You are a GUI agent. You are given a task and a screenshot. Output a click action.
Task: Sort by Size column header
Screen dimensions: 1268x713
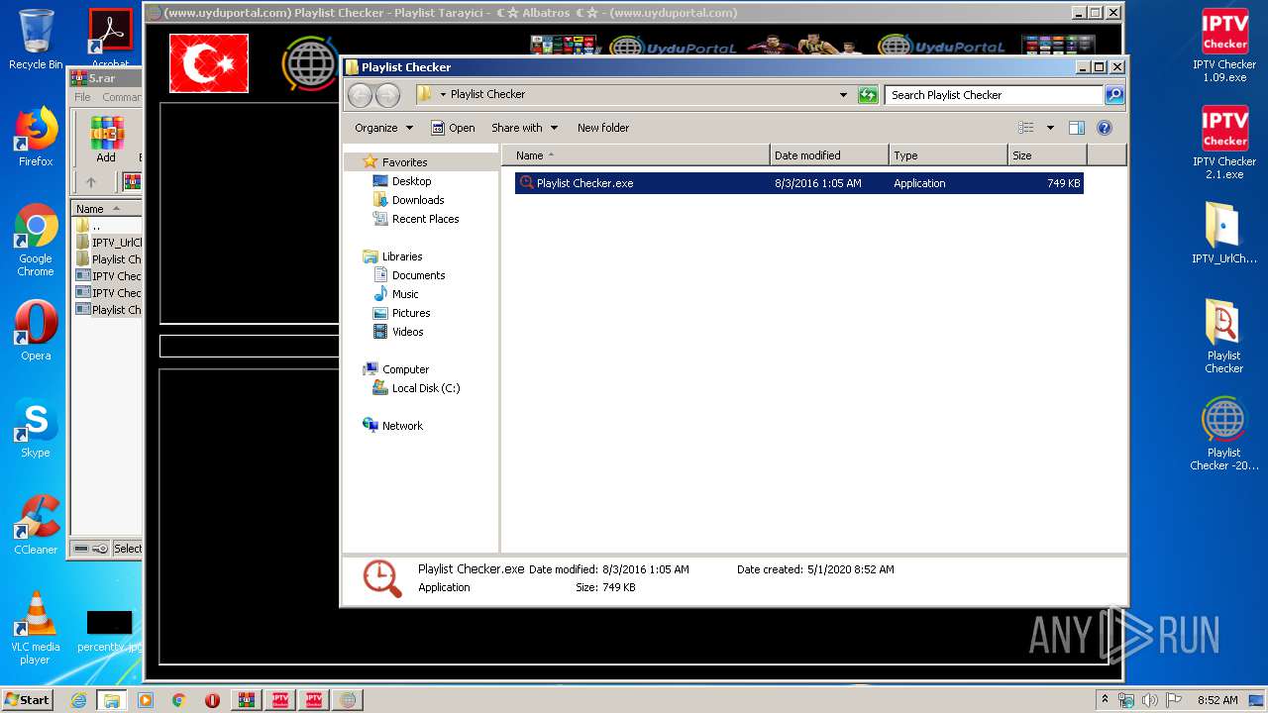tap(1047, 155)
